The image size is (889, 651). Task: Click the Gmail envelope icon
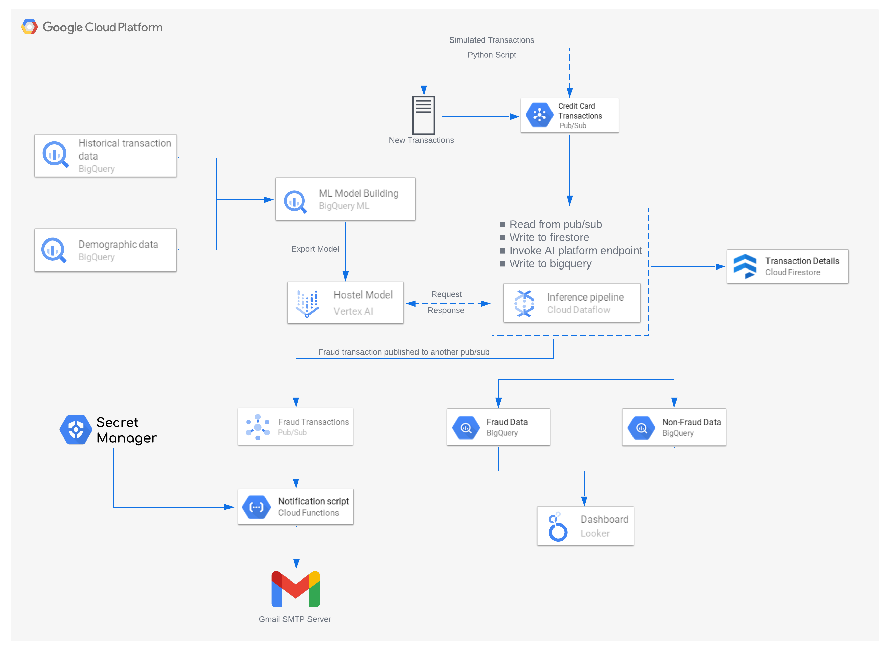pos(295,590)
